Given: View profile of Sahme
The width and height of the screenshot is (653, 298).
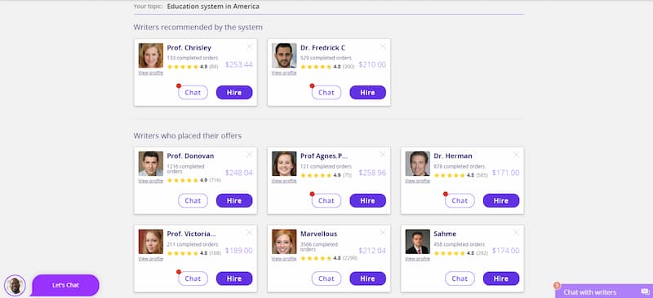Looking at the screenshot, I should pos(417,259).
